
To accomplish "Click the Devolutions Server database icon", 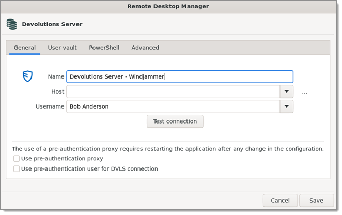I will tap(11, 24).
